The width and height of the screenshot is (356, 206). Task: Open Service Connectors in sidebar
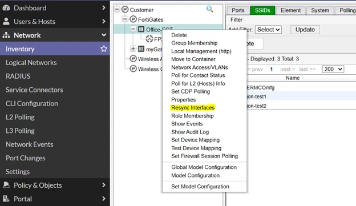34,90
